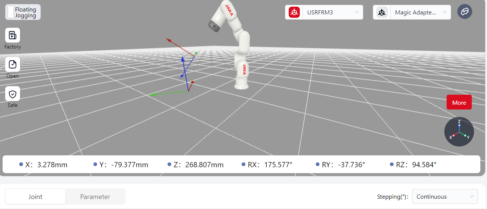Click the Z 268.807mm position readout
Image resolution: width=487 pixels, height=209 pixels.
click(198, 165)
